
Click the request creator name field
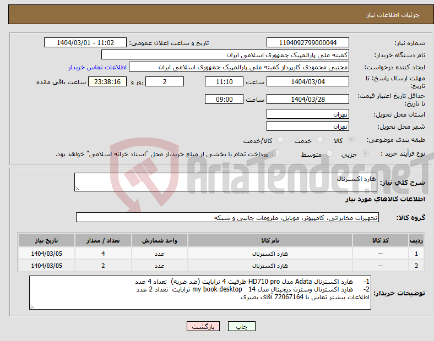[239, 67]
